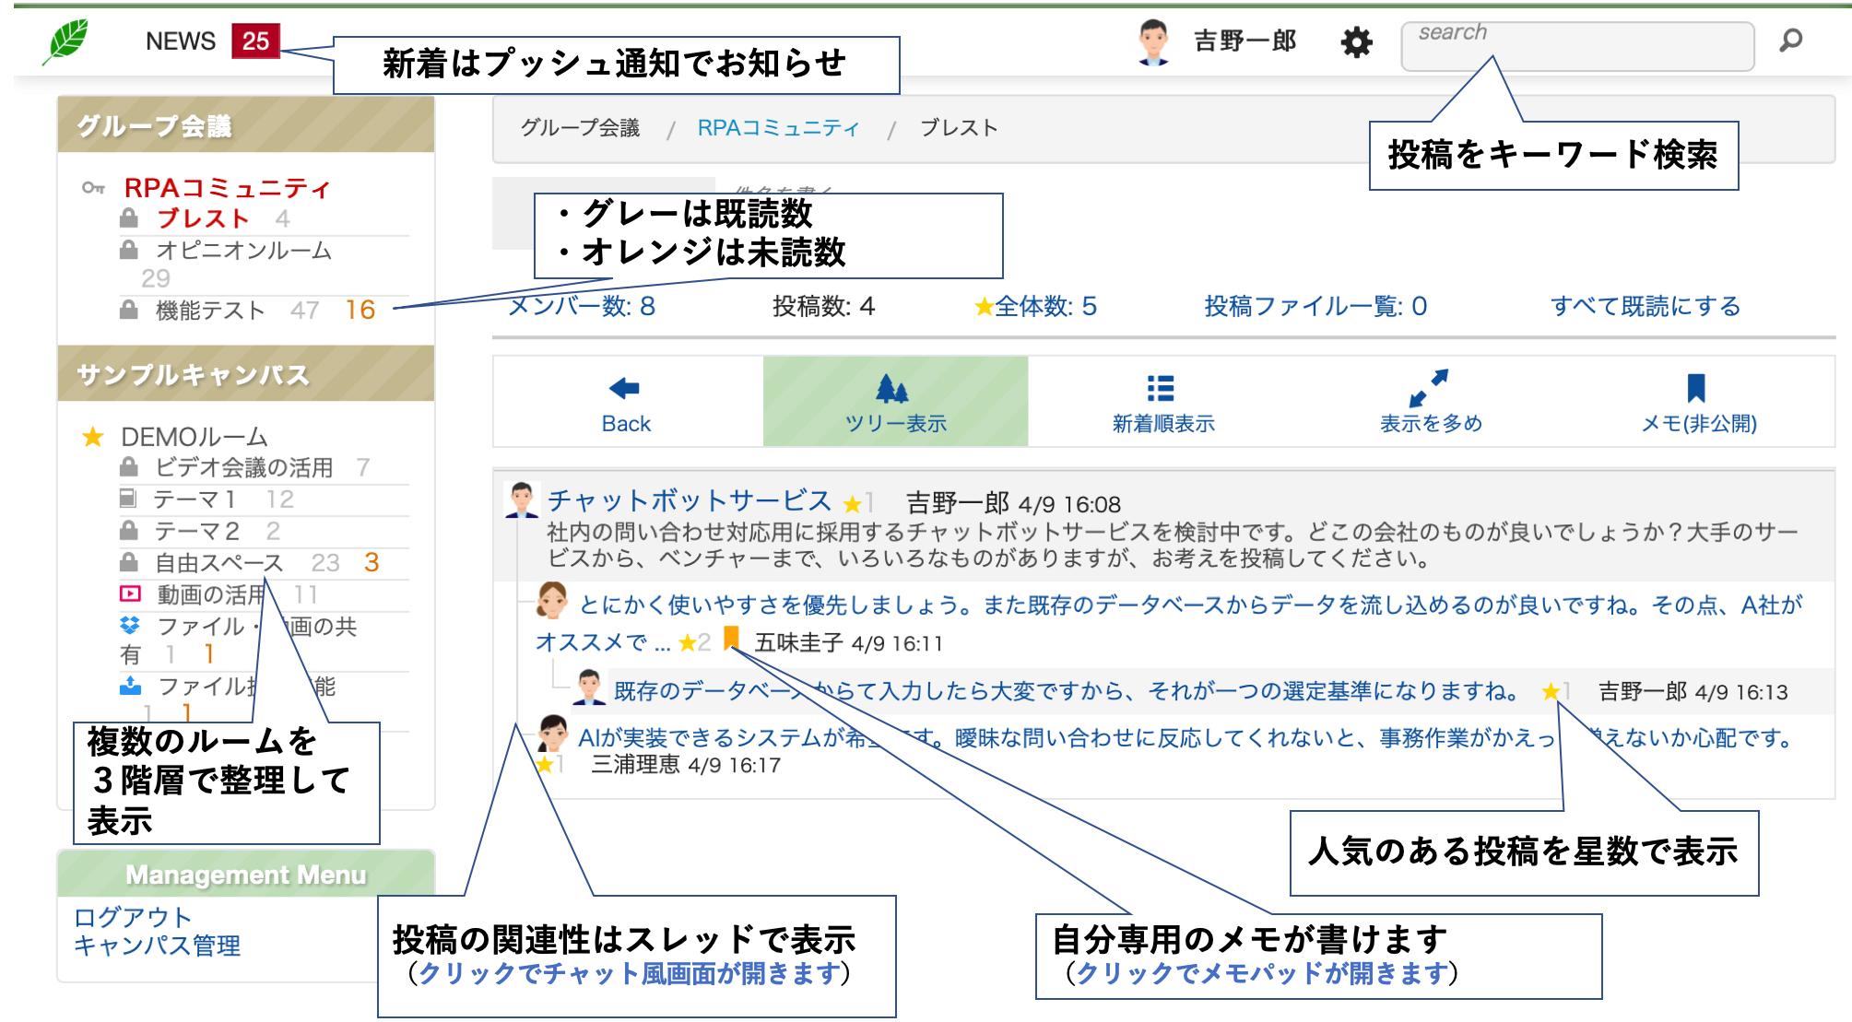Image resolution: width=1852 pixels, height=1022 pixels.
Task: Click the magnifying glass search icon
Action: click(x=1790, y=41)
